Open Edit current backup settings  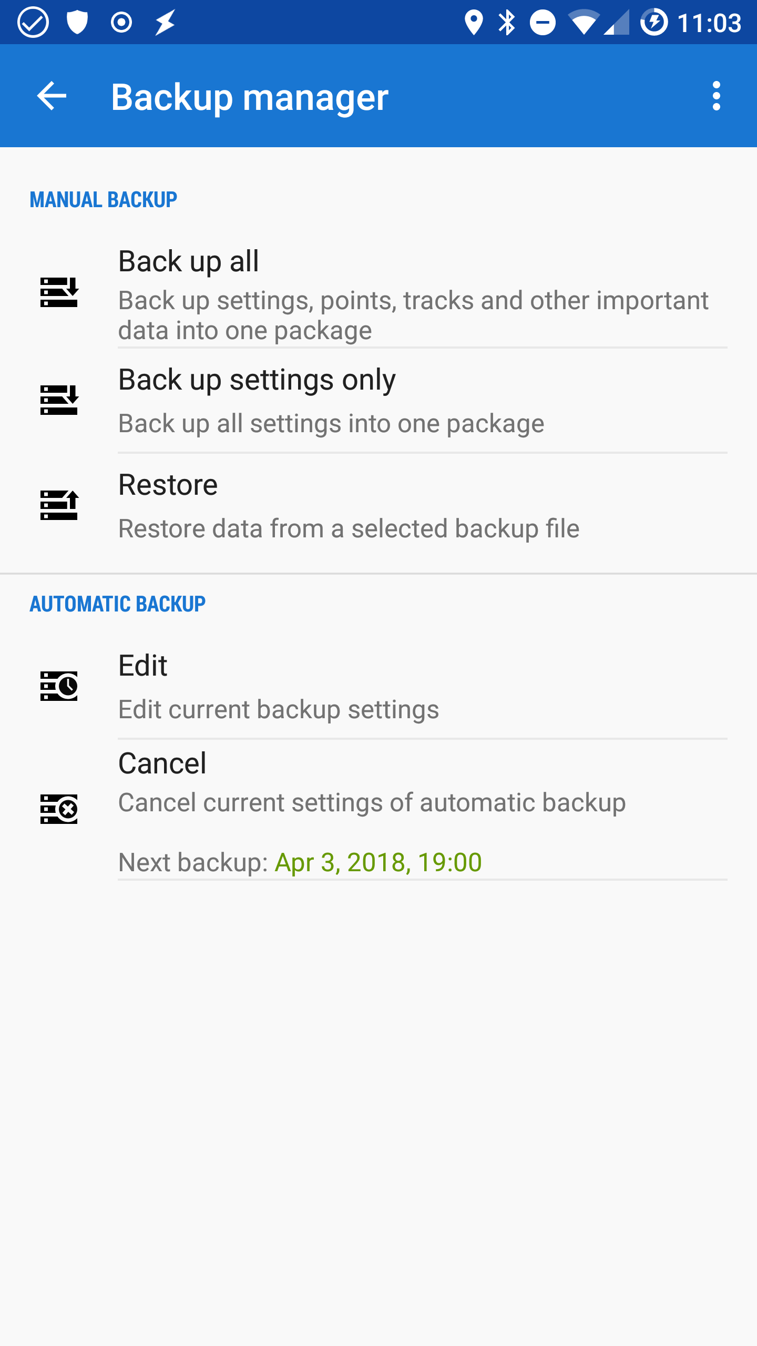pyautogui.click(x=279, y=687)
